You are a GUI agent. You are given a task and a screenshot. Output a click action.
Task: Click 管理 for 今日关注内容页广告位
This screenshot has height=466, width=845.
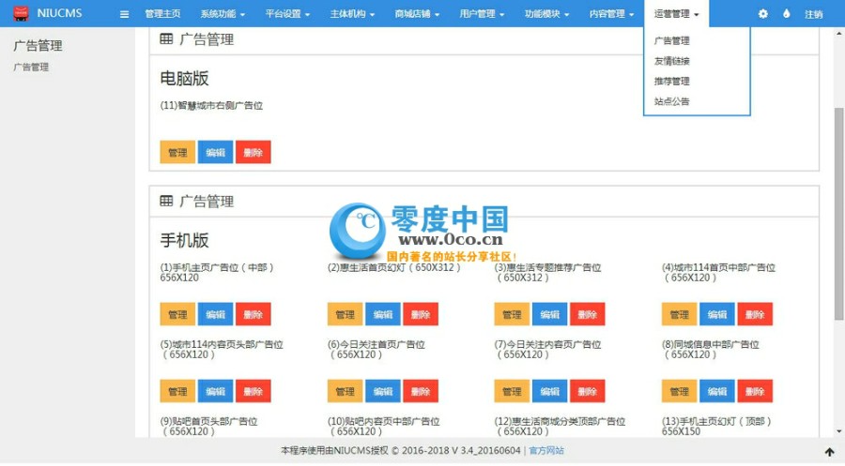(512, 391)
